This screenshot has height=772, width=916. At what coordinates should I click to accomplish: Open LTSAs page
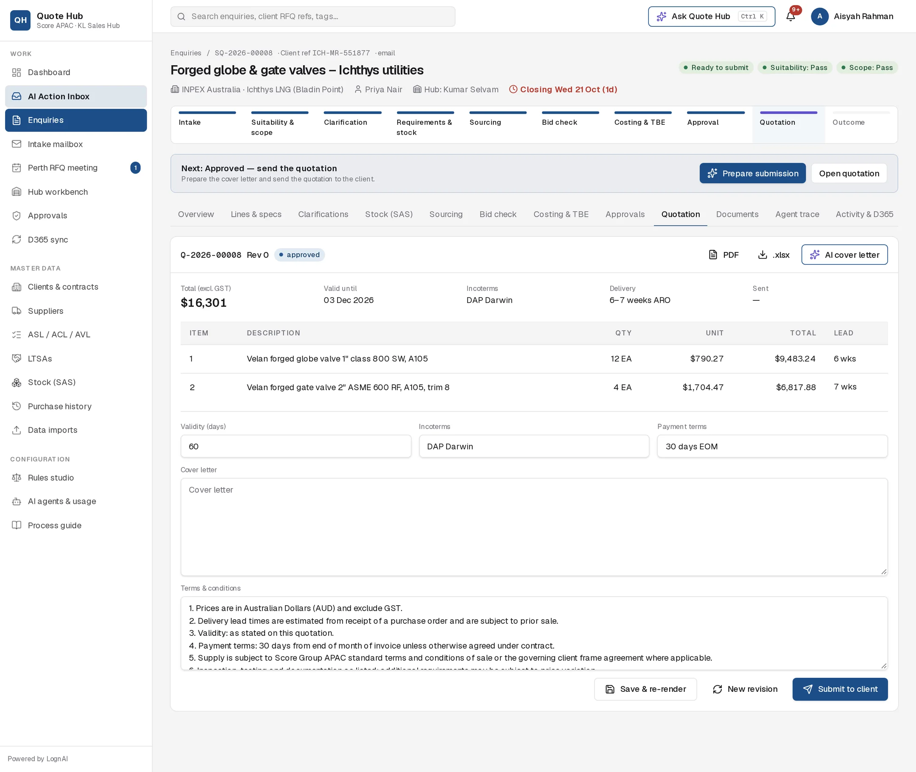(x=75, y=358)
